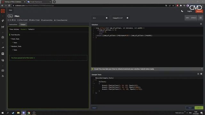Open the red adblock extension icon
This screenshot has width=205, height=115.
click(x=177, y=6)
